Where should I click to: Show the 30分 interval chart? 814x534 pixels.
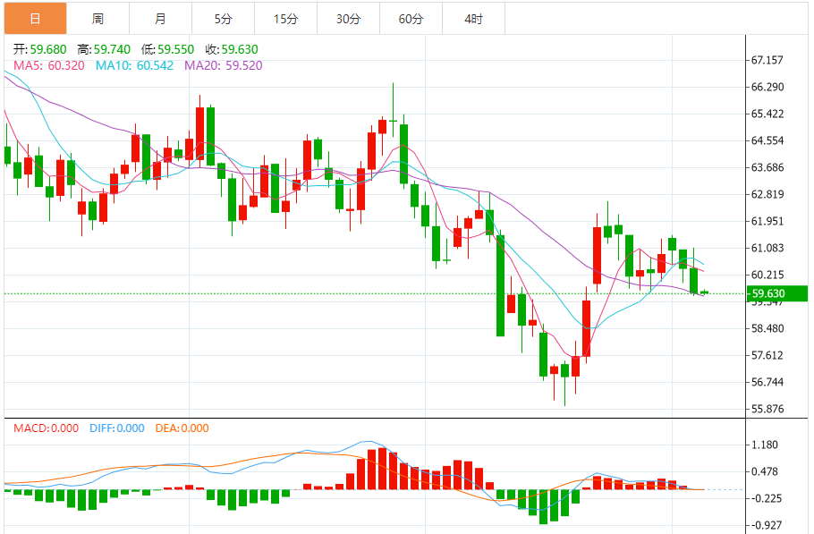(348, 19)
